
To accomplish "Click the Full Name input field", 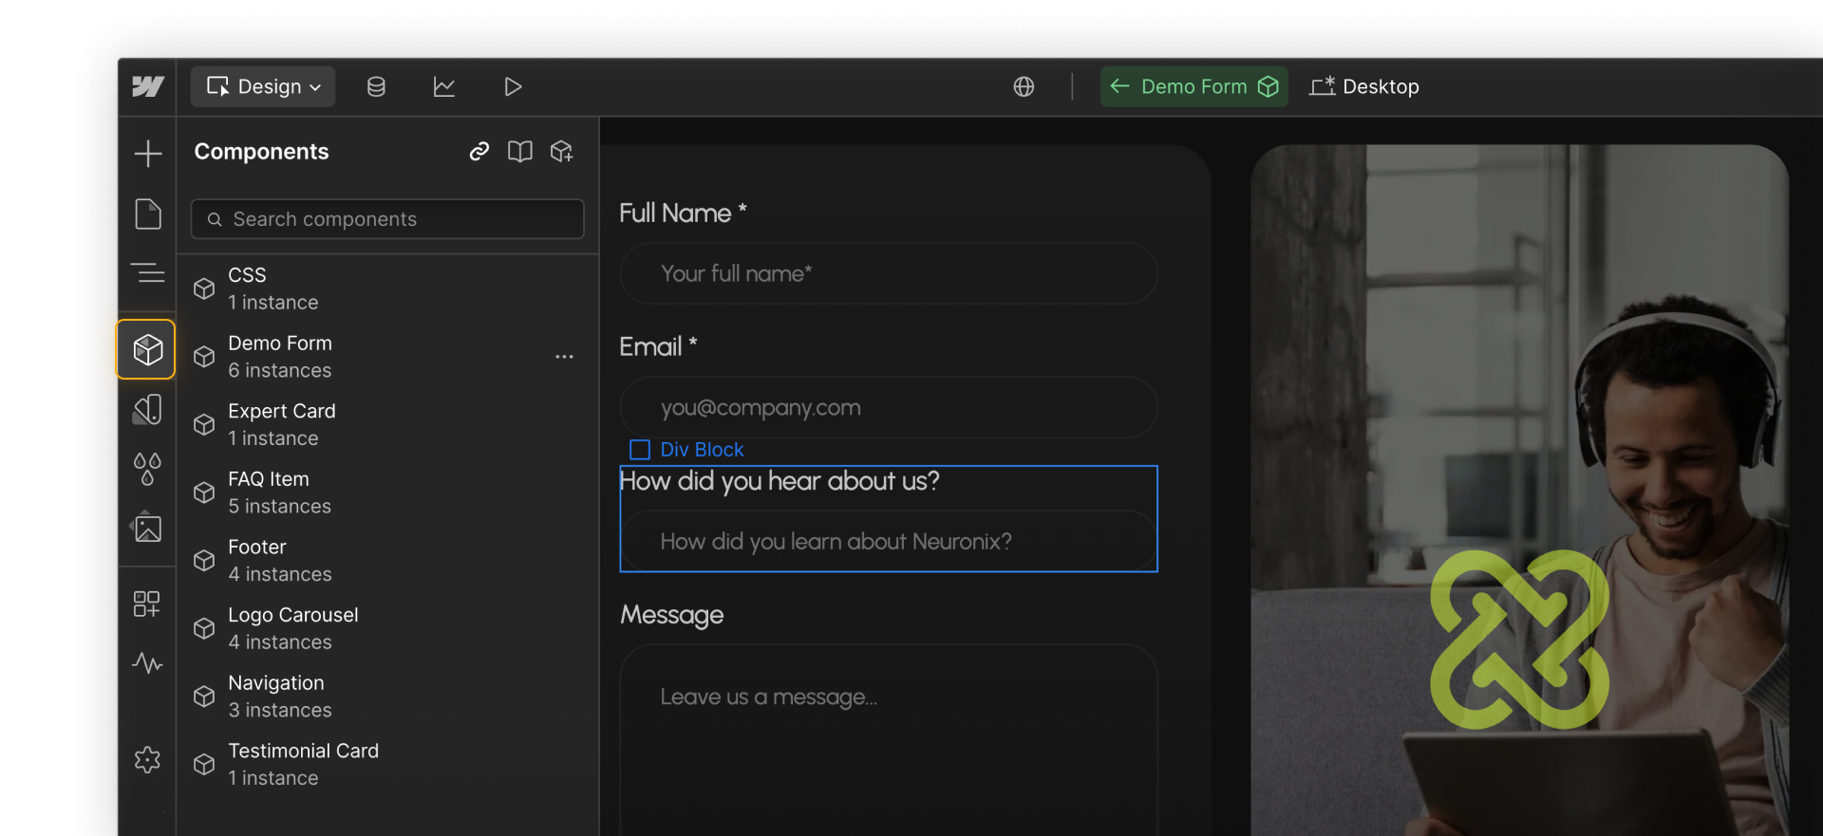I will [888, 273].
